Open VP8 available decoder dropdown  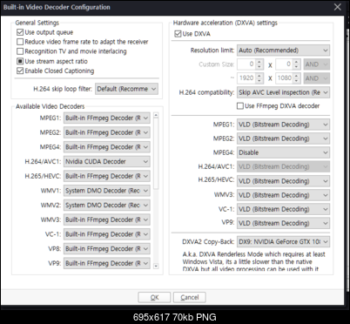click(x=107, y=248)
